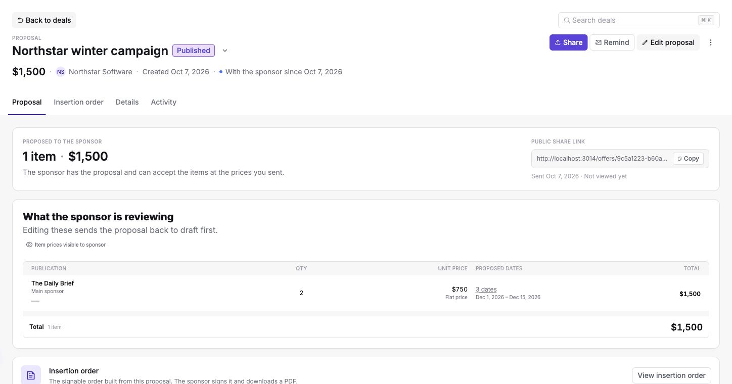The height and width of the screenshot is (384, 732).
Task: Click the quantity value 2
Action: pos(301,293)
